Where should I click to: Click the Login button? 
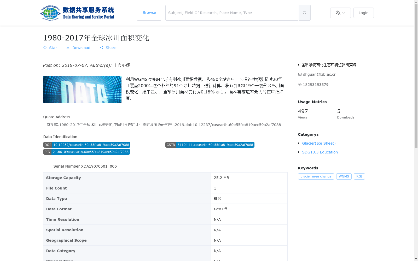[x=363, y=13]
